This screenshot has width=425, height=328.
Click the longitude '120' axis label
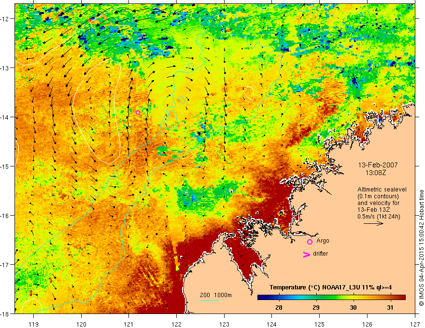click(x=81, y=324)
